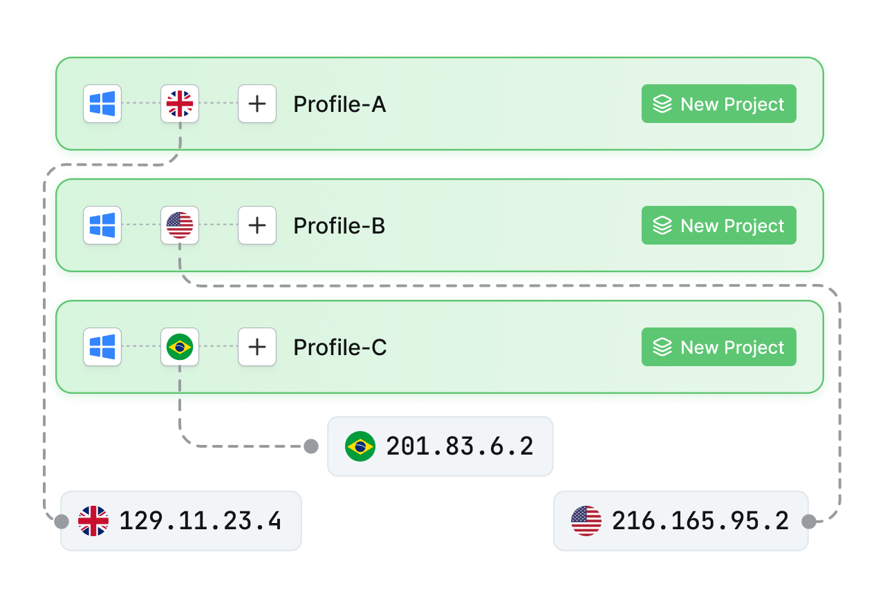The image size is (885, 608).
Task: Click the Windows icon in Profile-B row
Action: click(102, 225)
